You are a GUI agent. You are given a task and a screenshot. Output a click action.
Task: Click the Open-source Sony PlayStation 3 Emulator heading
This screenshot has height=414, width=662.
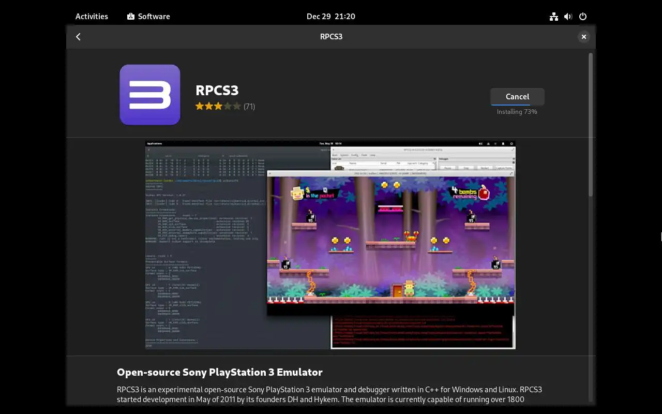coord(220,372)
